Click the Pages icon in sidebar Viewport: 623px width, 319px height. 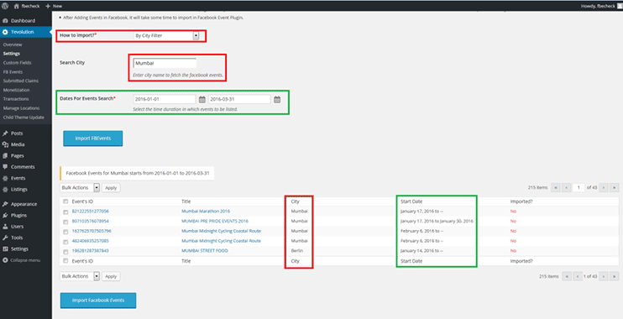tap(5, 156)
